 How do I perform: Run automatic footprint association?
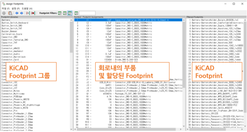(28, 13)
